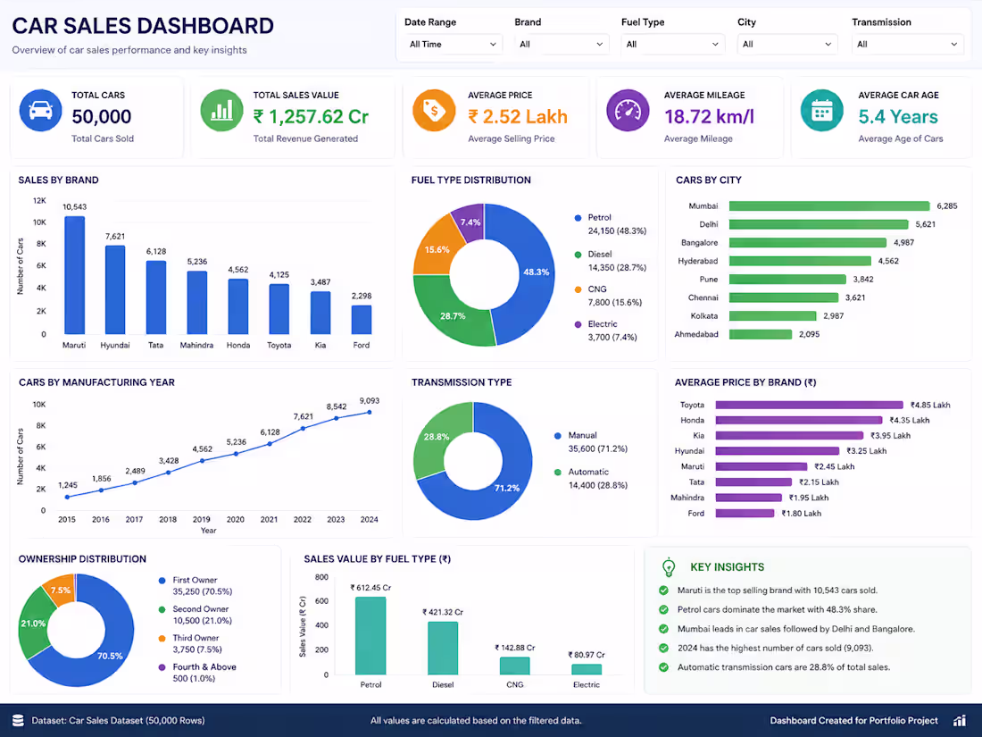The width and height of the screenshot is (982, 737).
Task: Click the green bar chart icon for Total Sales Value
Action: click(x=221, y=110)
